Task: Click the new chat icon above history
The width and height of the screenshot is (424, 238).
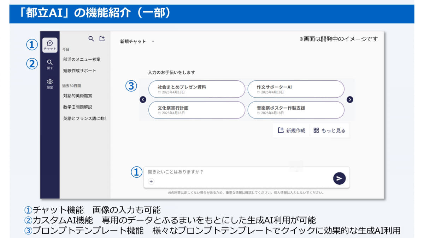Action: click(102, 39)
